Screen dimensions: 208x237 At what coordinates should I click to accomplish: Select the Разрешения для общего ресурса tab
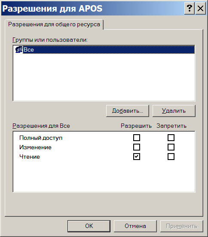(x=54, y=25)
